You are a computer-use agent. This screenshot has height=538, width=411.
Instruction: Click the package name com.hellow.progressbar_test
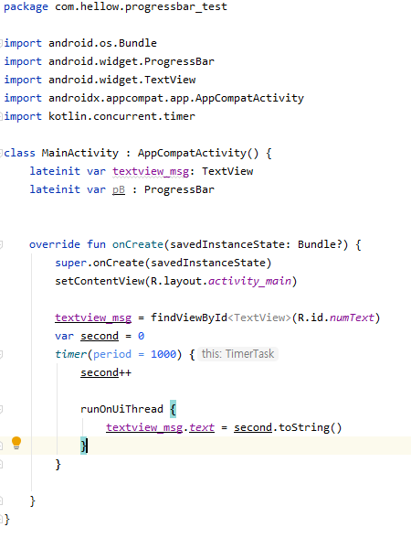pyautogui.click(x=141, y=7)
